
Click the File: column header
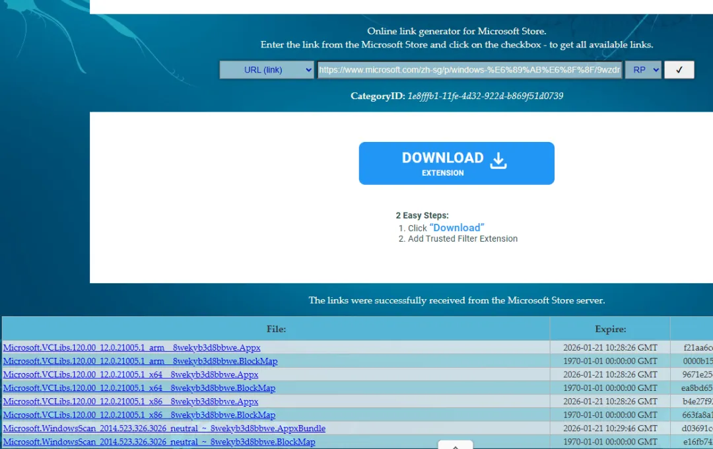coord(276,329)
